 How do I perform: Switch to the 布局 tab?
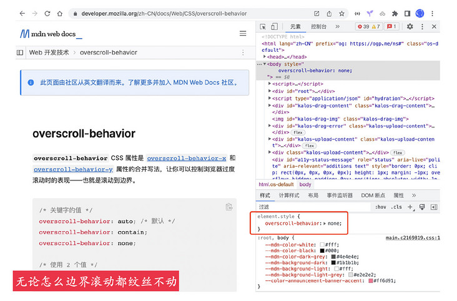click(x=313, y=195)
